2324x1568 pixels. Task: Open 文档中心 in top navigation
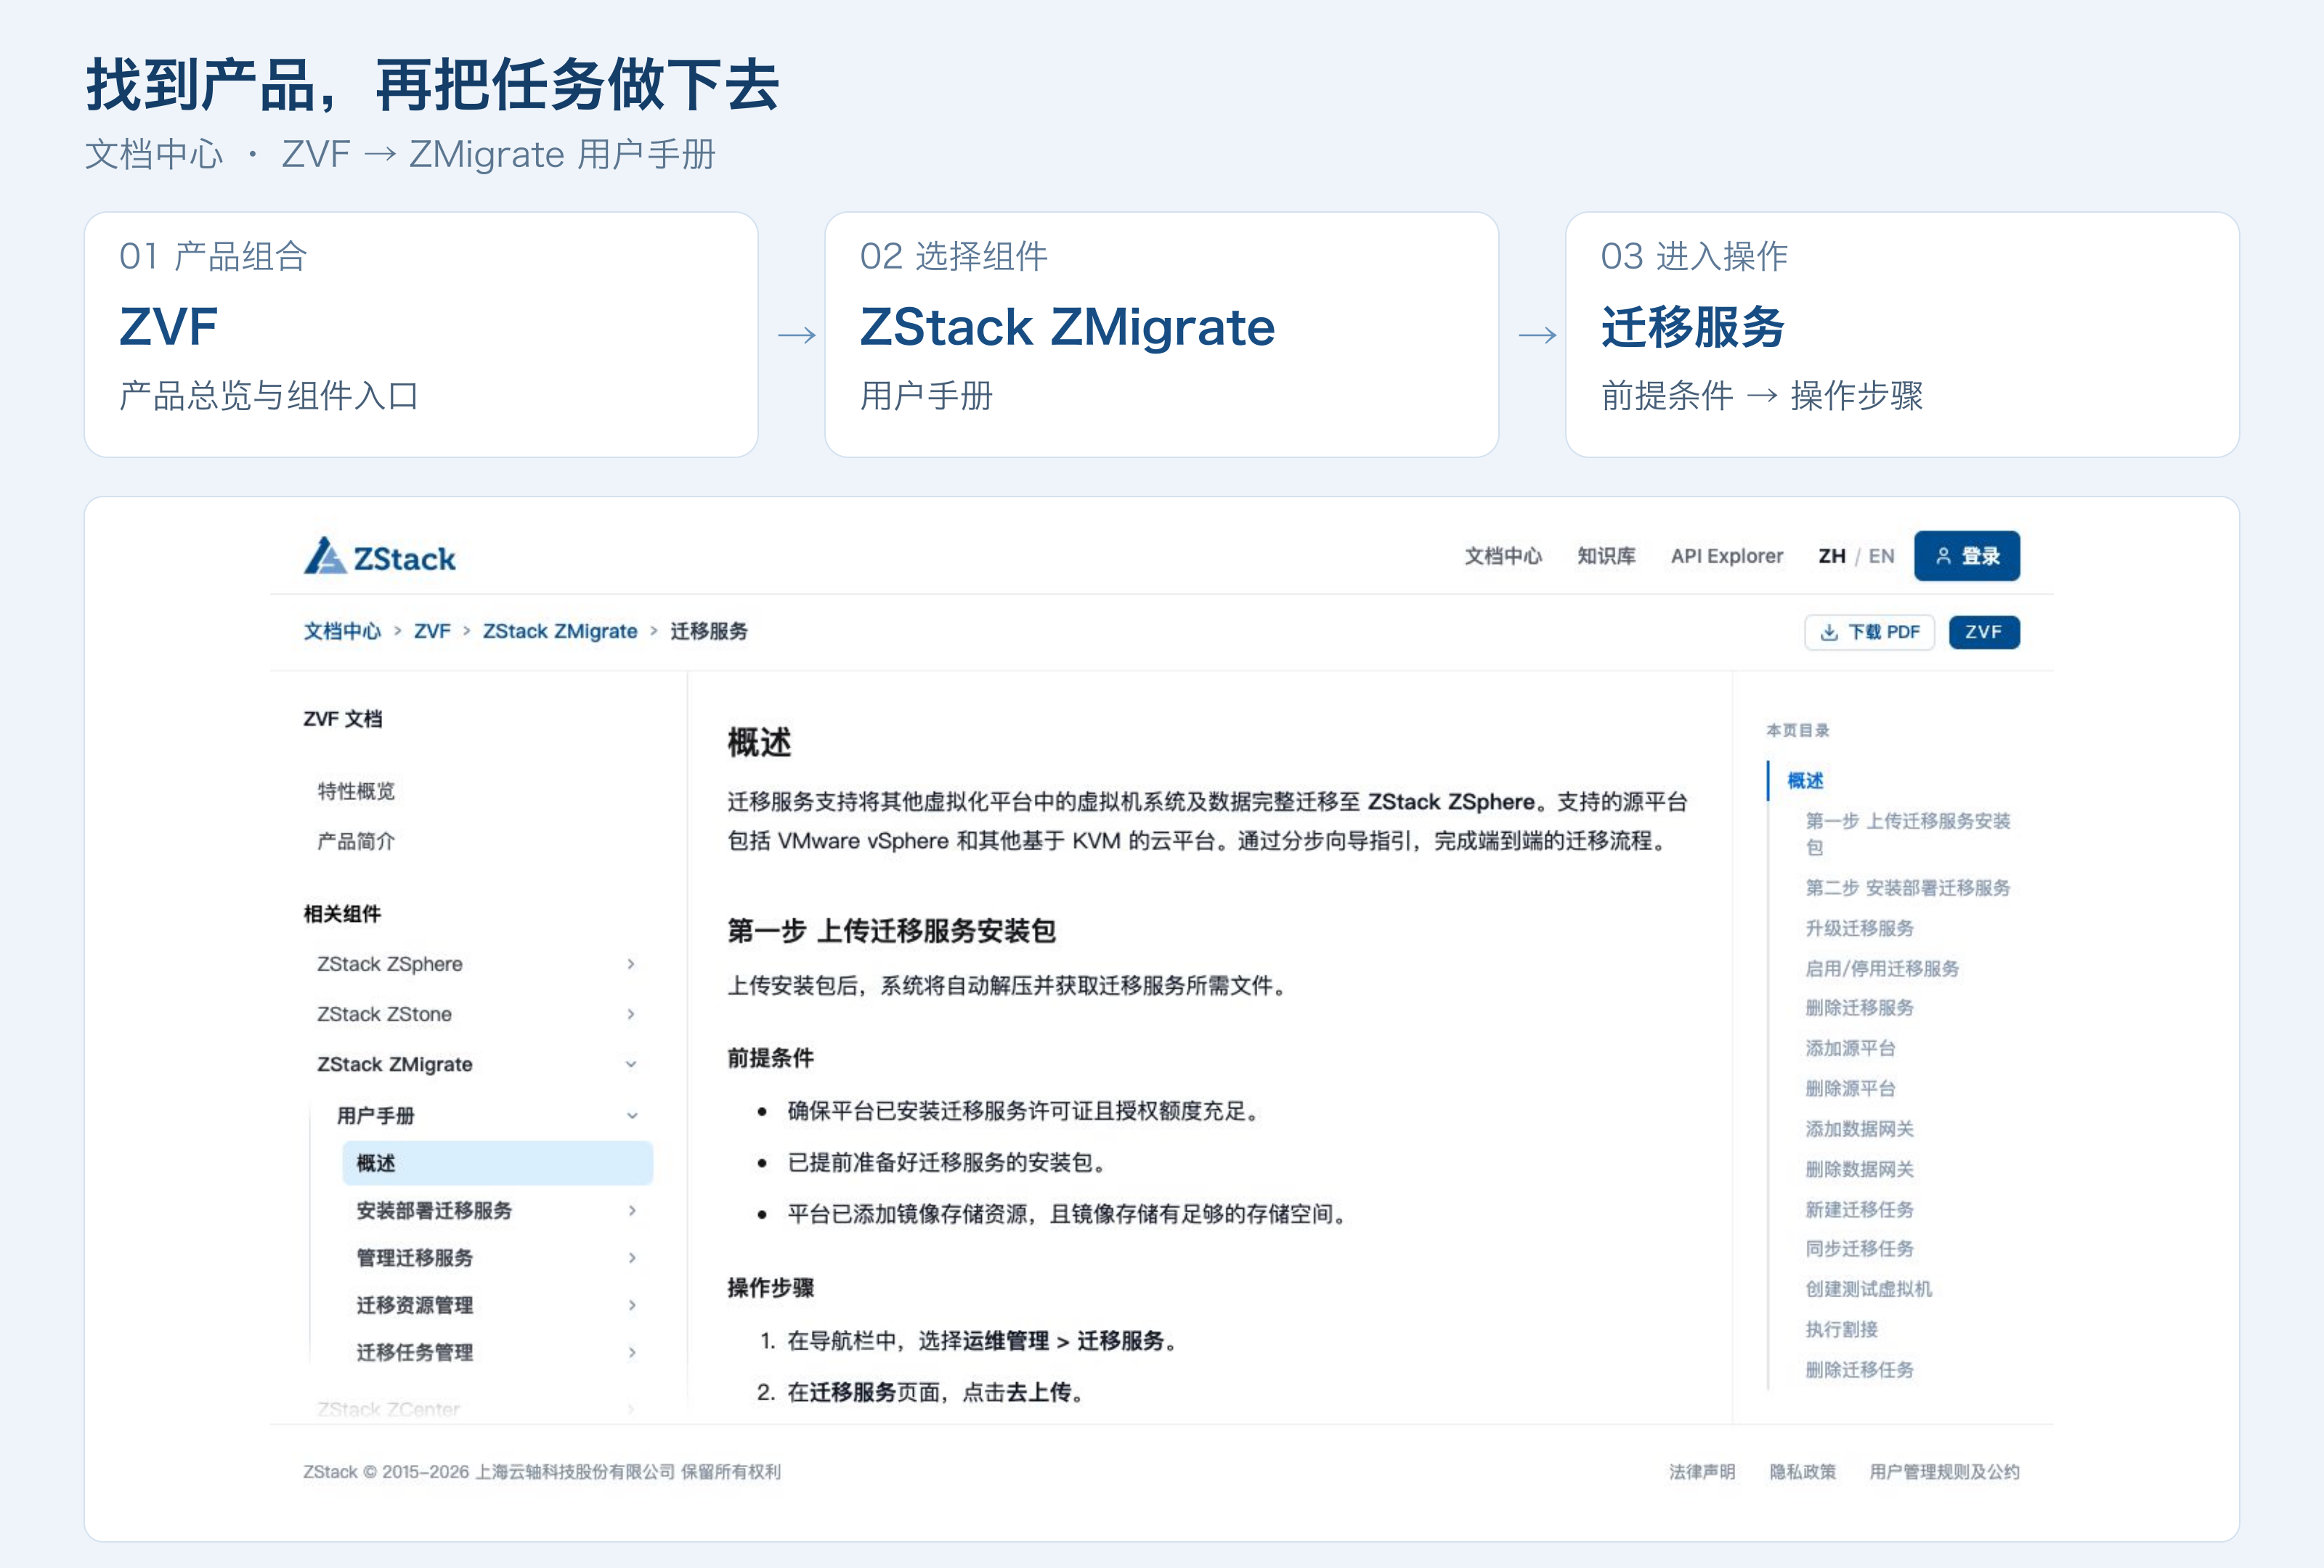pyautogui.click(x=1503, y=555)
